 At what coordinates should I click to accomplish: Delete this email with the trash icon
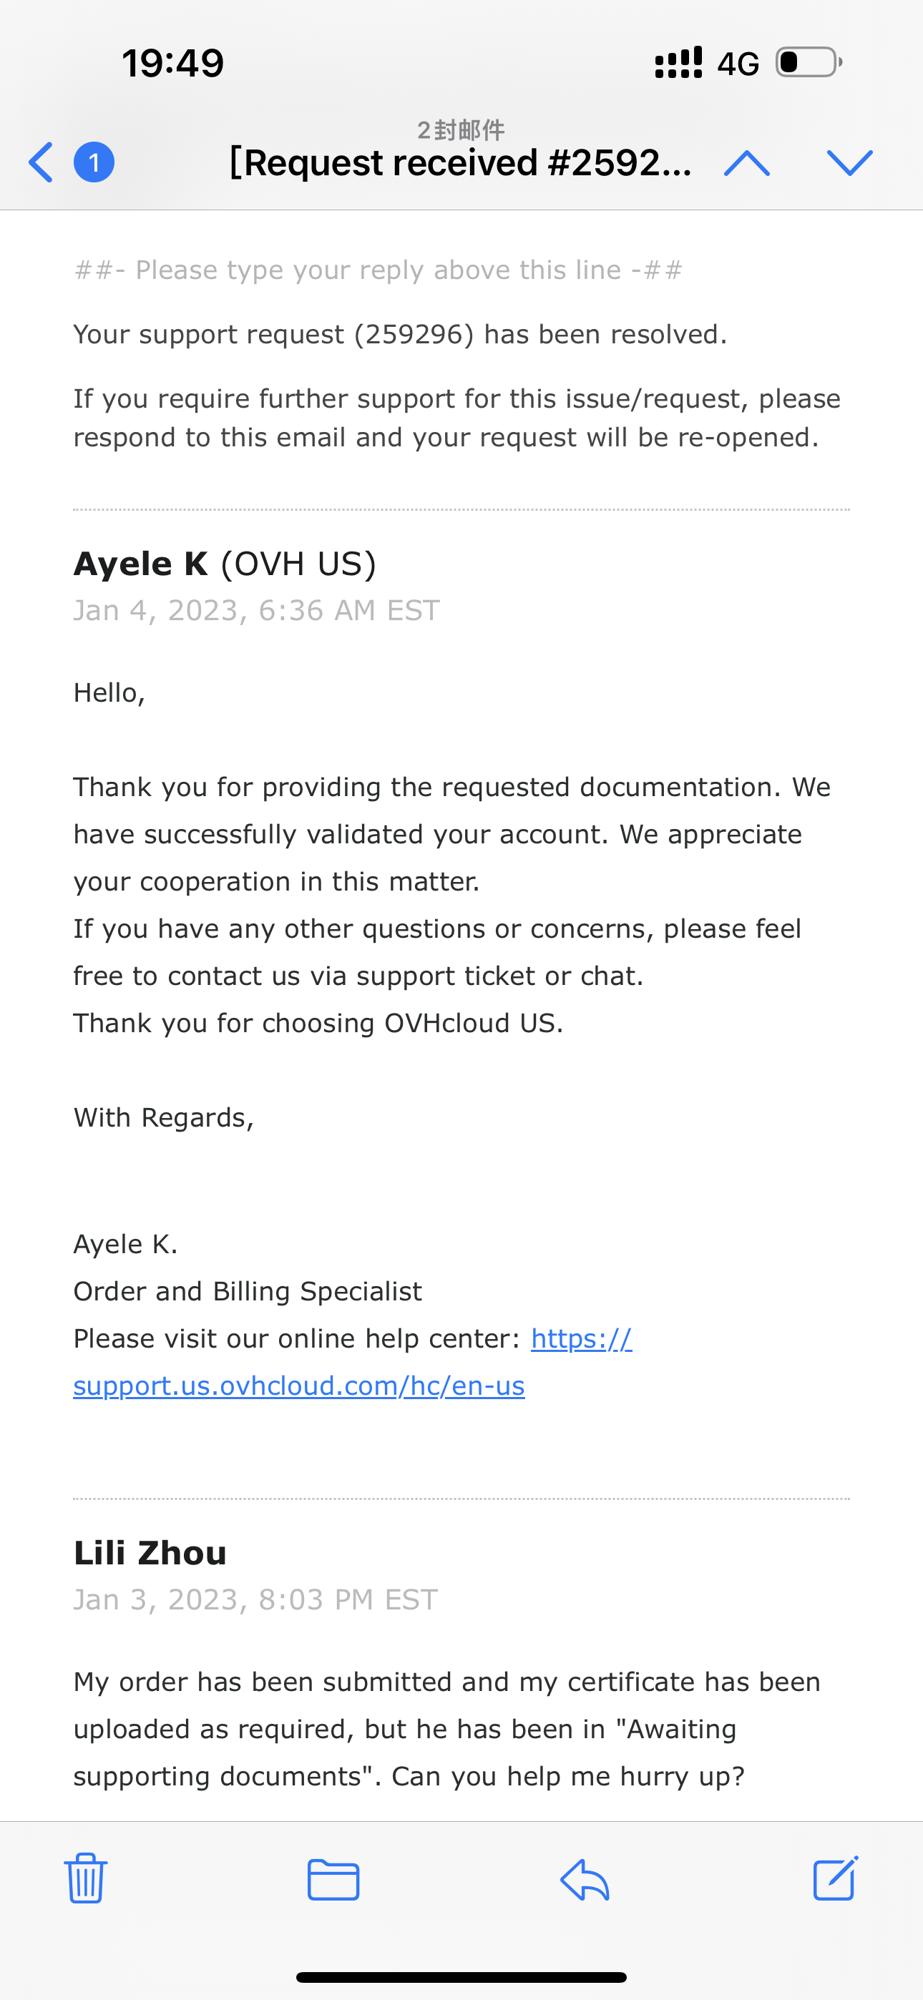[x=85, y=1878]
